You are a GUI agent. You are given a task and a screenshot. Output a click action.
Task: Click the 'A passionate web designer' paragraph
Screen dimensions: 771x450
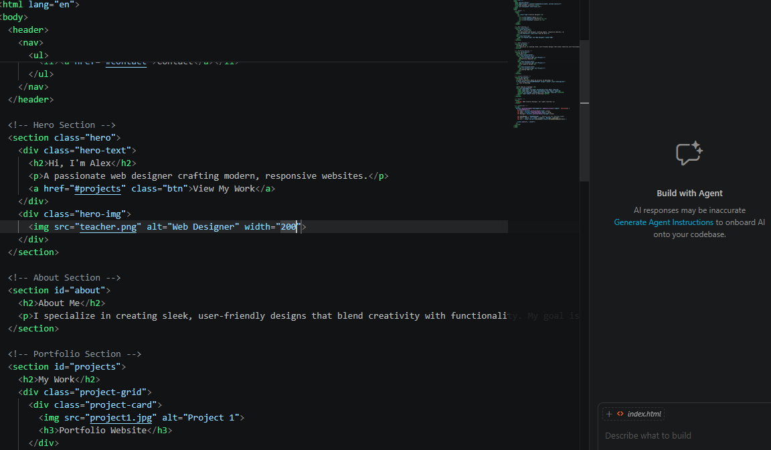tap(205, 176)
